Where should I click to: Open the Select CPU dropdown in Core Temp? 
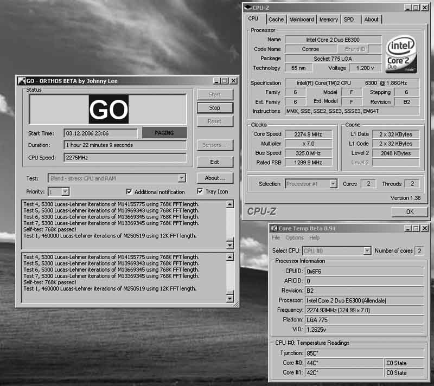coord(367,250)
